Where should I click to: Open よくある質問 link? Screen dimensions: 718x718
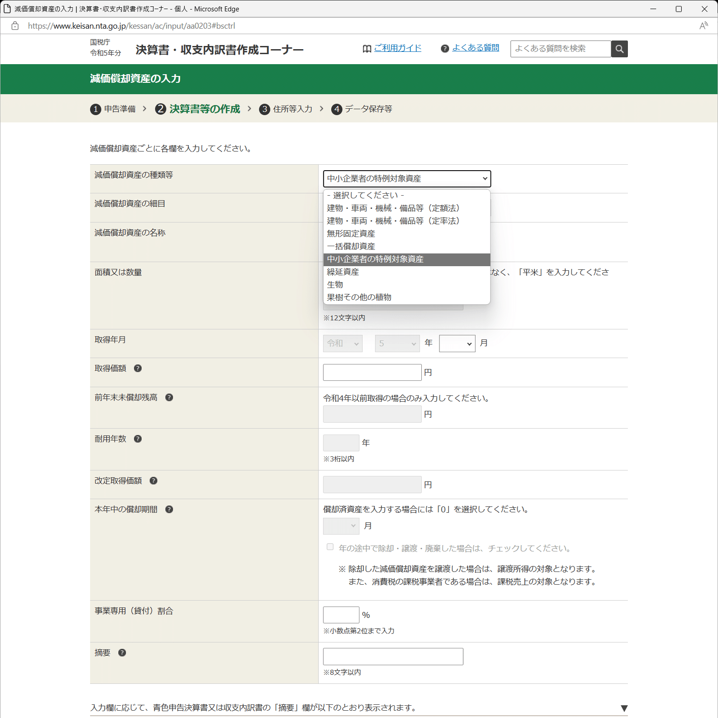pyautogui.click(x=475, y=48)
